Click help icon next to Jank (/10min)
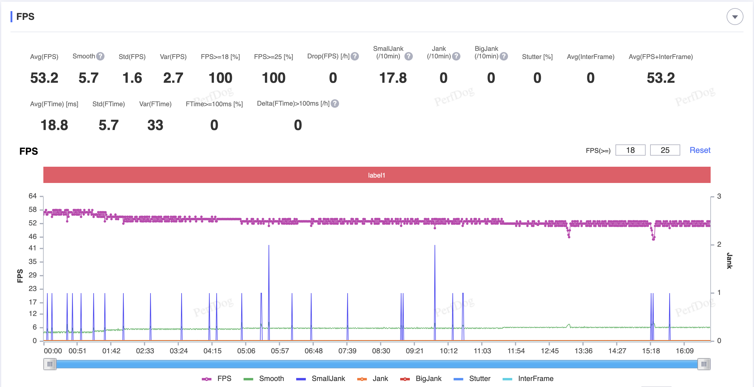This screenshot has height=387, width=754. [x=456, y=56]
